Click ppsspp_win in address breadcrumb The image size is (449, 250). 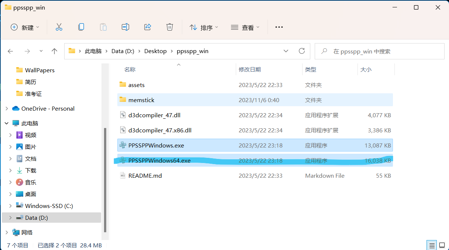pyautogui.click(x=192, y=51)
